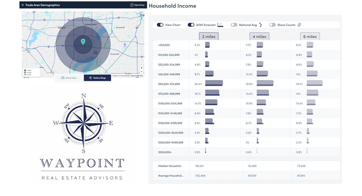Turn off the View Chart toggle
The height and width of the screenshot is (196, 362).
pyautogui.click(x=160, y=25)
